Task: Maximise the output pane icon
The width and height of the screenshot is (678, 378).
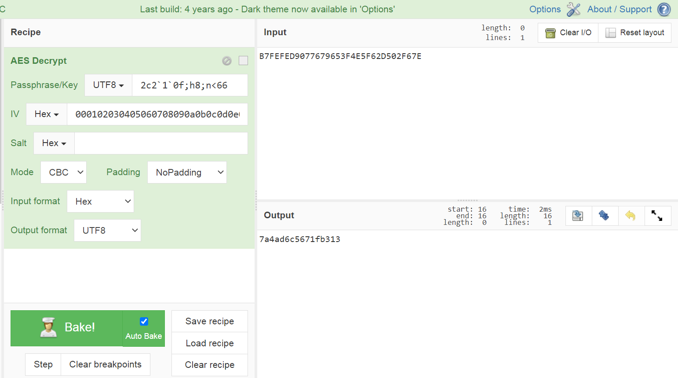Action: tap(657, 216)
